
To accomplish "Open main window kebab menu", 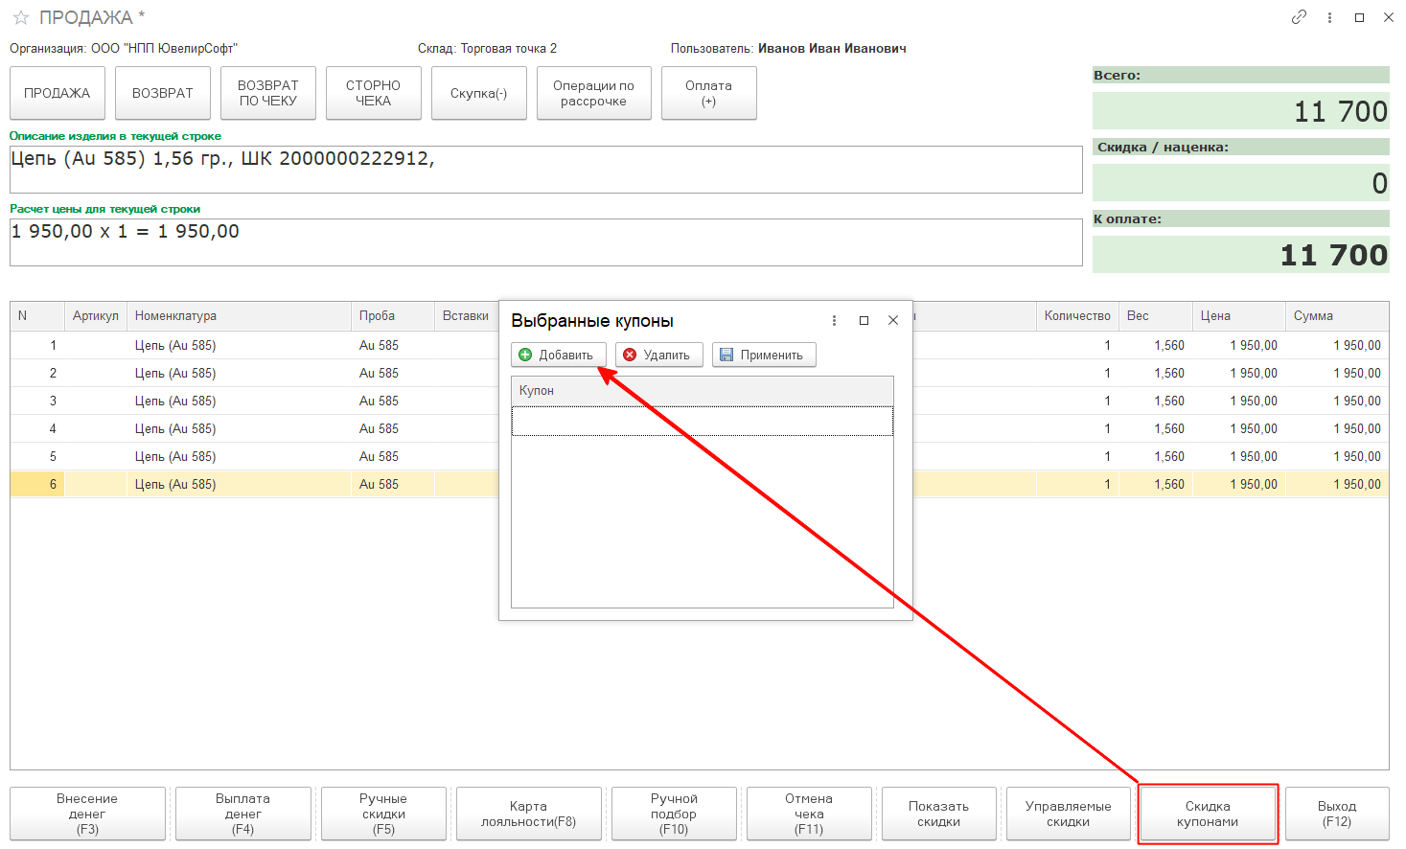I will (1329, 17).
